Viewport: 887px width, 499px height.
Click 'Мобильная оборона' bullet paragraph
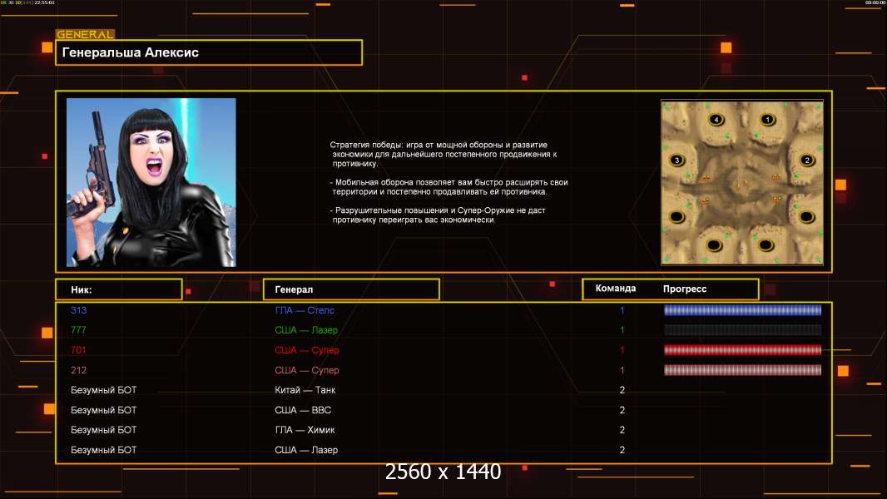tap(448, 187)
